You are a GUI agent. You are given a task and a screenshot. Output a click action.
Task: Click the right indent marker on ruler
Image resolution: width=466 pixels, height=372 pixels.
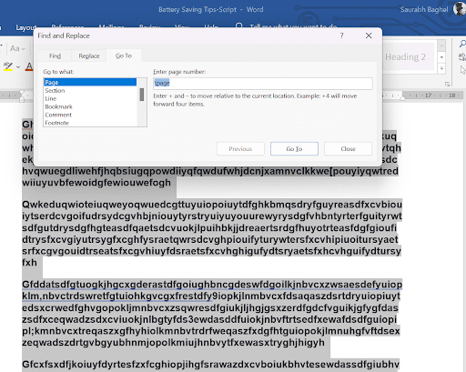click(x=402, y=97)
